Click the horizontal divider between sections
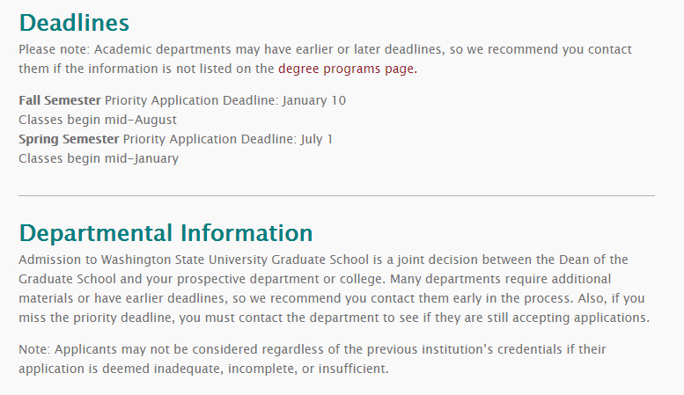Image resolution: width=684 pixels, height=395 pixels. click(x=336, y=195)
